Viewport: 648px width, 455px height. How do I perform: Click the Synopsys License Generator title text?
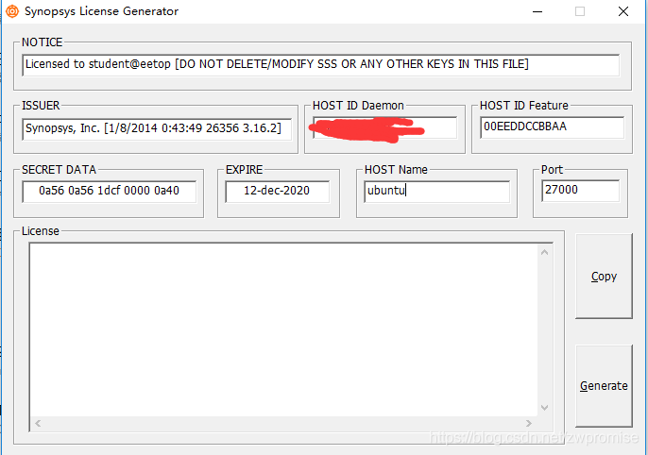(x=102, y=11)
